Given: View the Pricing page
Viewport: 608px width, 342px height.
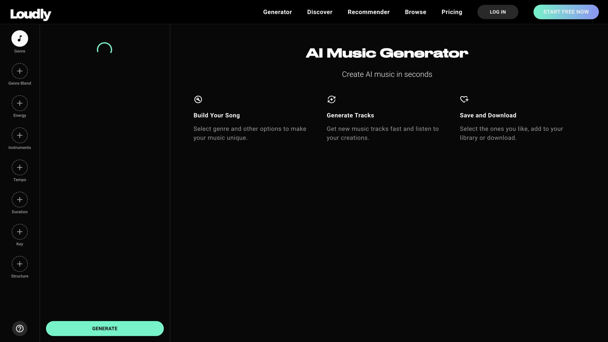Looking at the screenshot, I should (452, 12).
